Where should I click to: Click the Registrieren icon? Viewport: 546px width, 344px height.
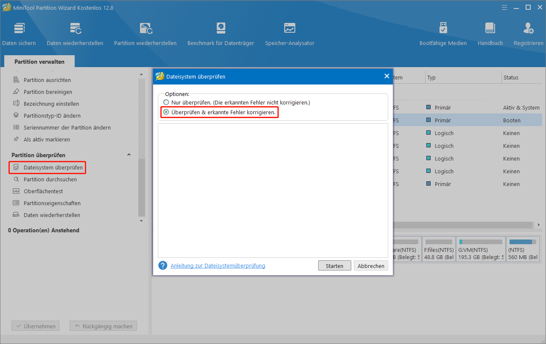pos(529,32)
